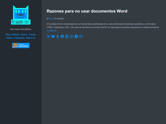Viewport: 166px width, 124px height.
Task: Share the post on Bluesky
Action: (53, 36)
